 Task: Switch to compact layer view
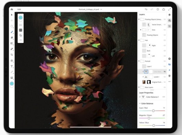coord(169,15)
